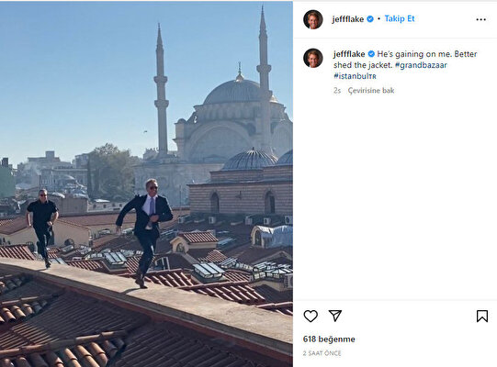Open the #grandbazaar hashtag
This screenshot has height=367, width=497.
pyautogui.click(x=421, y=65)
